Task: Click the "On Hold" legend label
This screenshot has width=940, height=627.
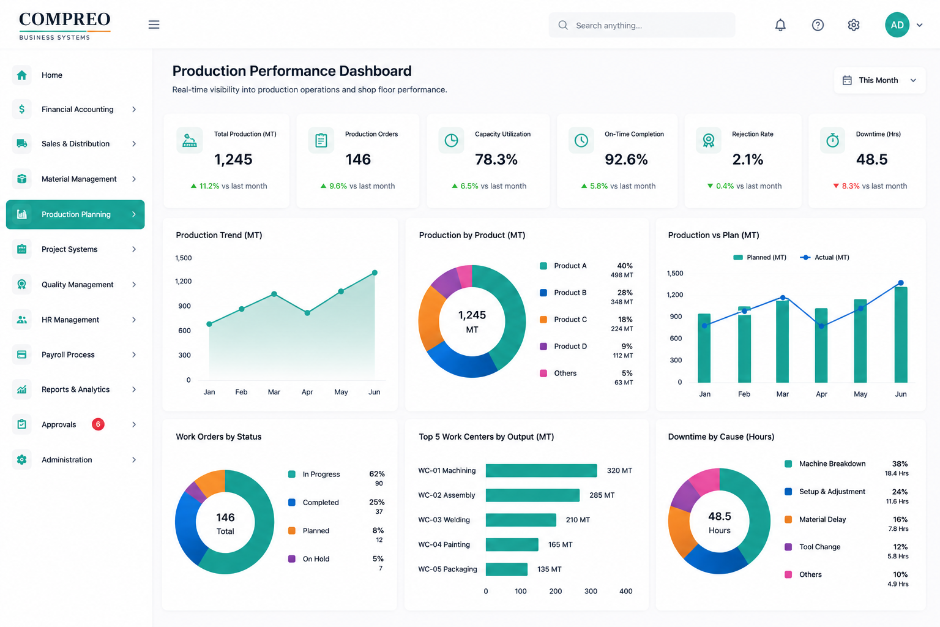Action: pyautogui.click(x=316, y=558)
